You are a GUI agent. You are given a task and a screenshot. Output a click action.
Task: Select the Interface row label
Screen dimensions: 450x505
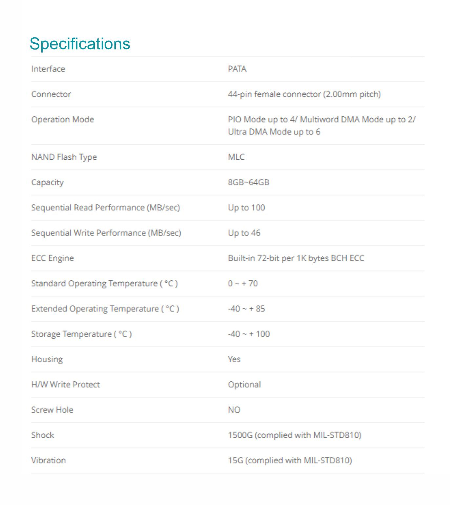[48, 69]
